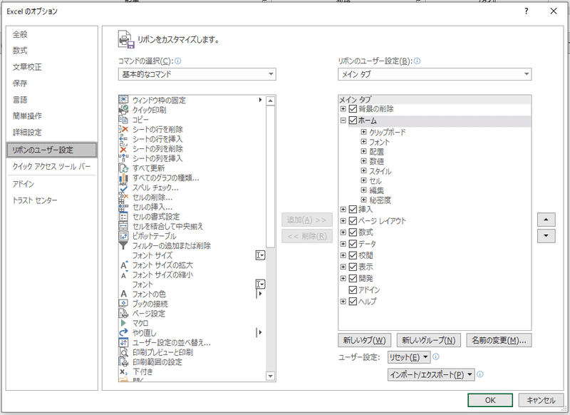
Task: Switch to クイック アクセス ツール バー category
Action: [x=51, y=167]
